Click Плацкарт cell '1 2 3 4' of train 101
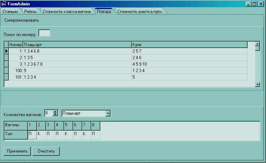Screen dimensions: 266x163 [77, 77]
